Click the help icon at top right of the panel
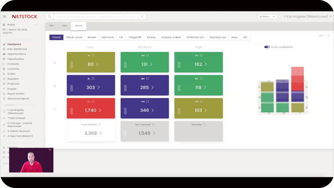Screen dimensions: 334x188 tap(328, 36)
